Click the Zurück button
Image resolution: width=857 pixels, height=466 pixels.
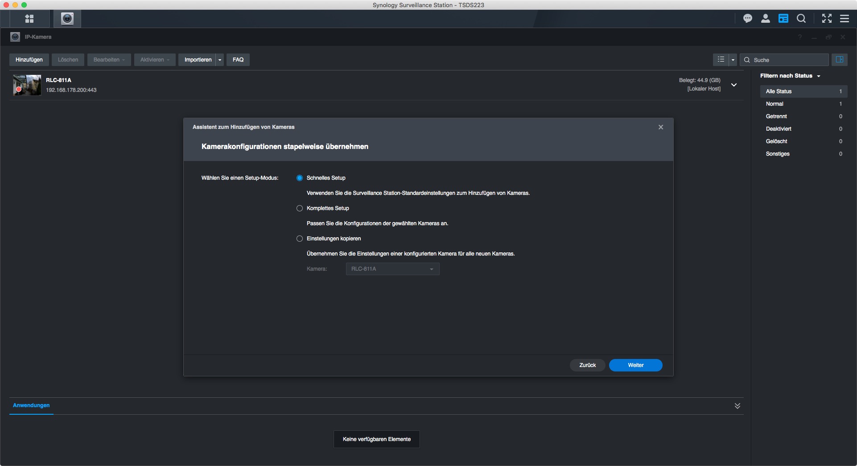(x=588, y=365)
